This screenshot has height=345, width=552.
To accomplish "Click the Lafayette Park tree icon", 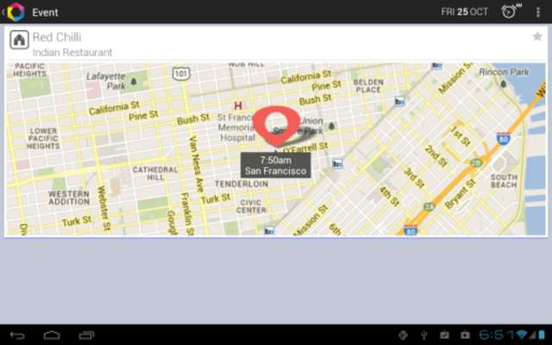I will pyautogui.click(x=134, y=82).
